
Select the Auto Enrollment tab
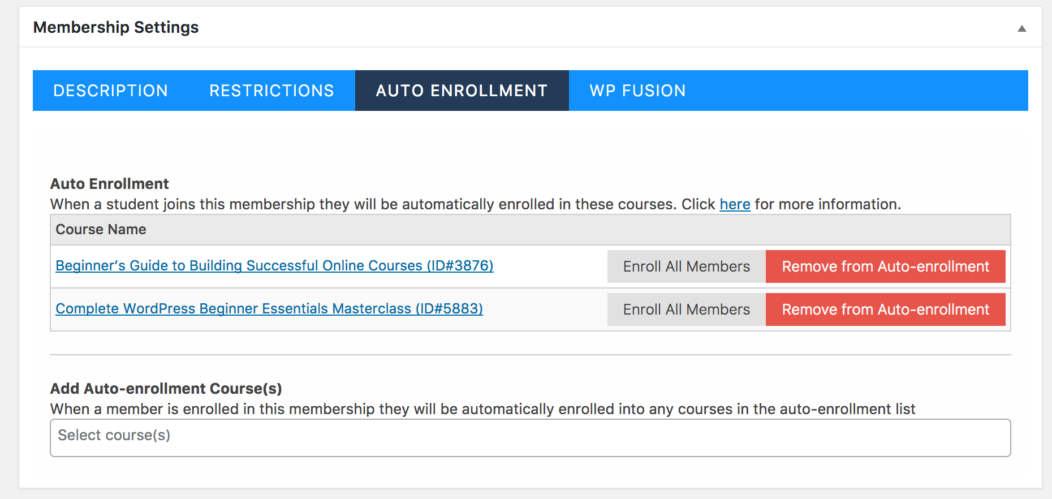coord(462,91)
